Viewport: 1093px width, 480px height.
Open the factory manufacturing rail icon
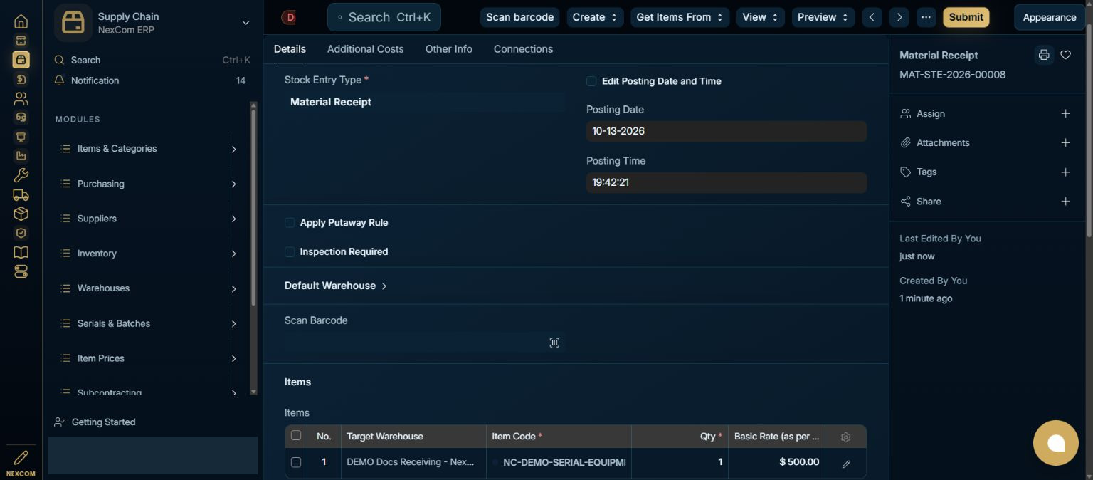21,156
